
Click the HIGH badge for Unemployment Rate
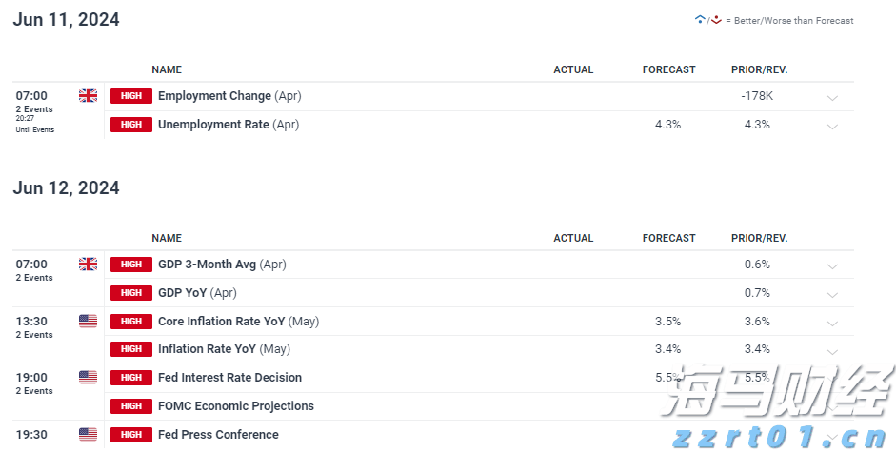tap(131, 125)
